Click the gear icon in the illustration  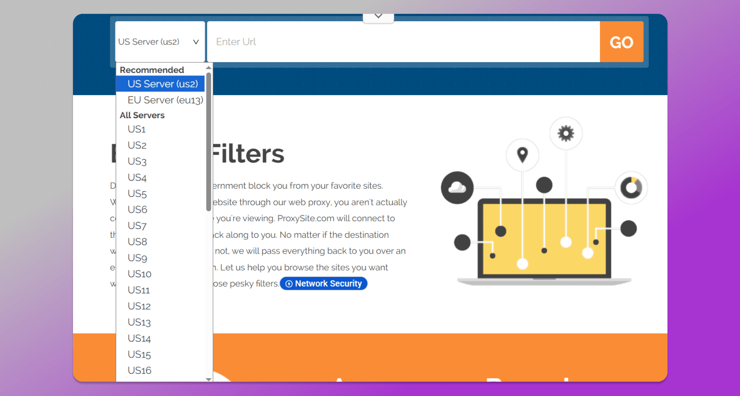(565, 133)
